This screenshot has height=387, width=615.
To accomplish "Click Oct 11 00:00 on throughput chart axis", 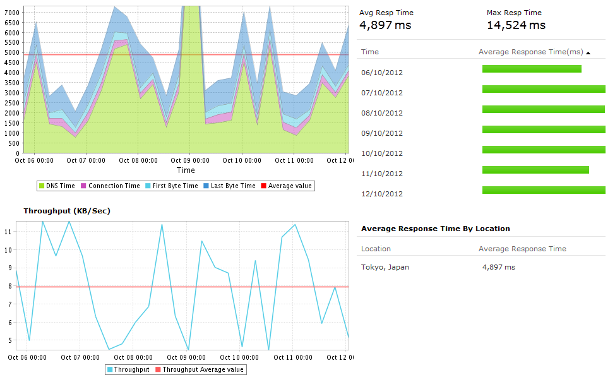I will pos(293,357).
